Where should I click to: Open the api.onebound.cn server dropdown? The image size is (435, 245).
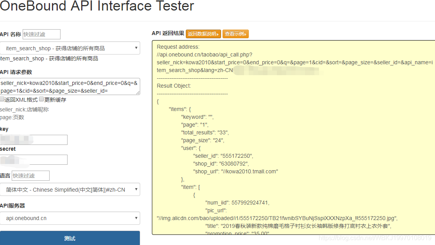click(70, 218)
